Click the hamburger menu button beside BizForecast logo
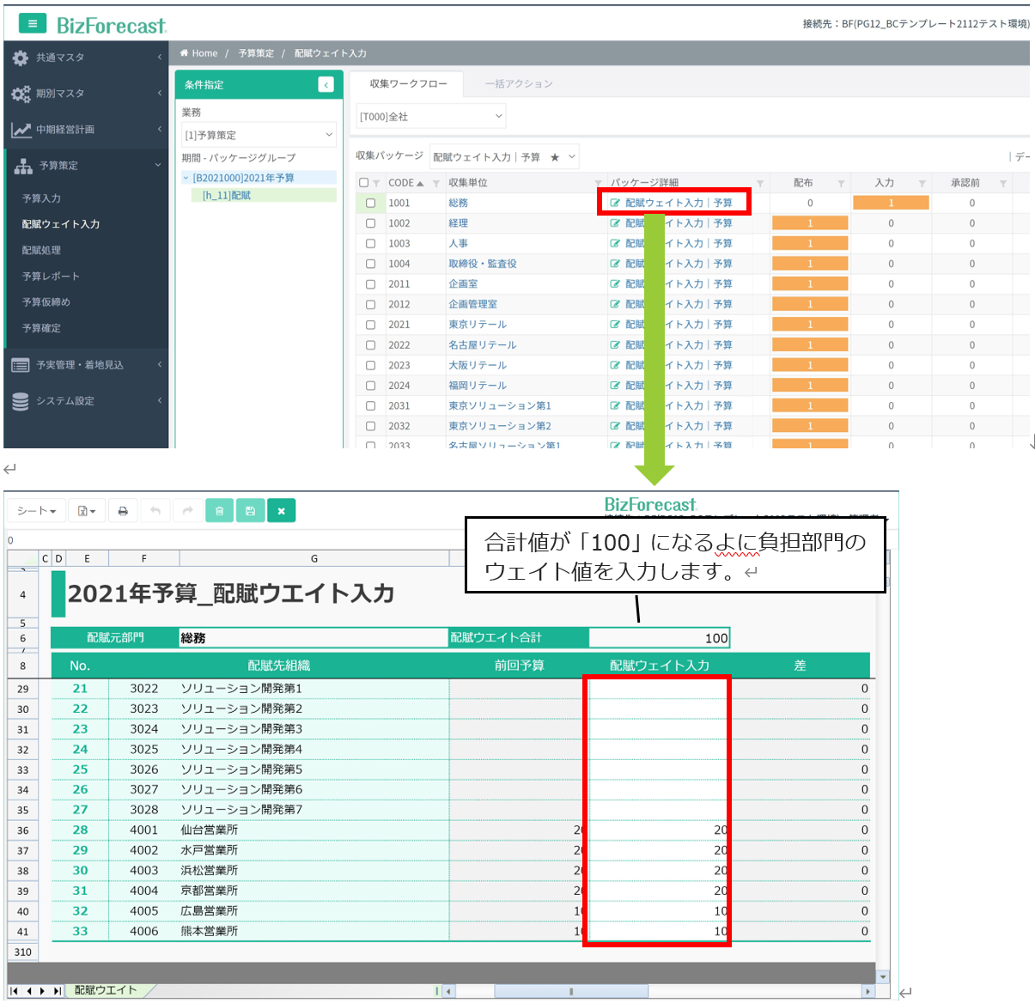 tap(33, 23)
